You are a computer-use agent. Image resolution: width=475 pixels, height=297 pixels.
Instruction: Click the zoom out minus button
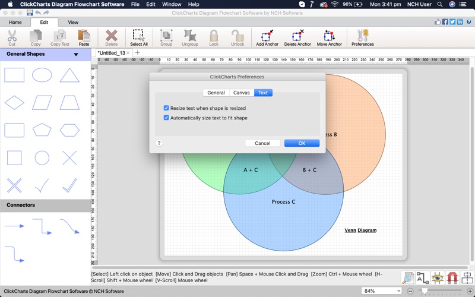pyautogui.click(x=410, y=291)
